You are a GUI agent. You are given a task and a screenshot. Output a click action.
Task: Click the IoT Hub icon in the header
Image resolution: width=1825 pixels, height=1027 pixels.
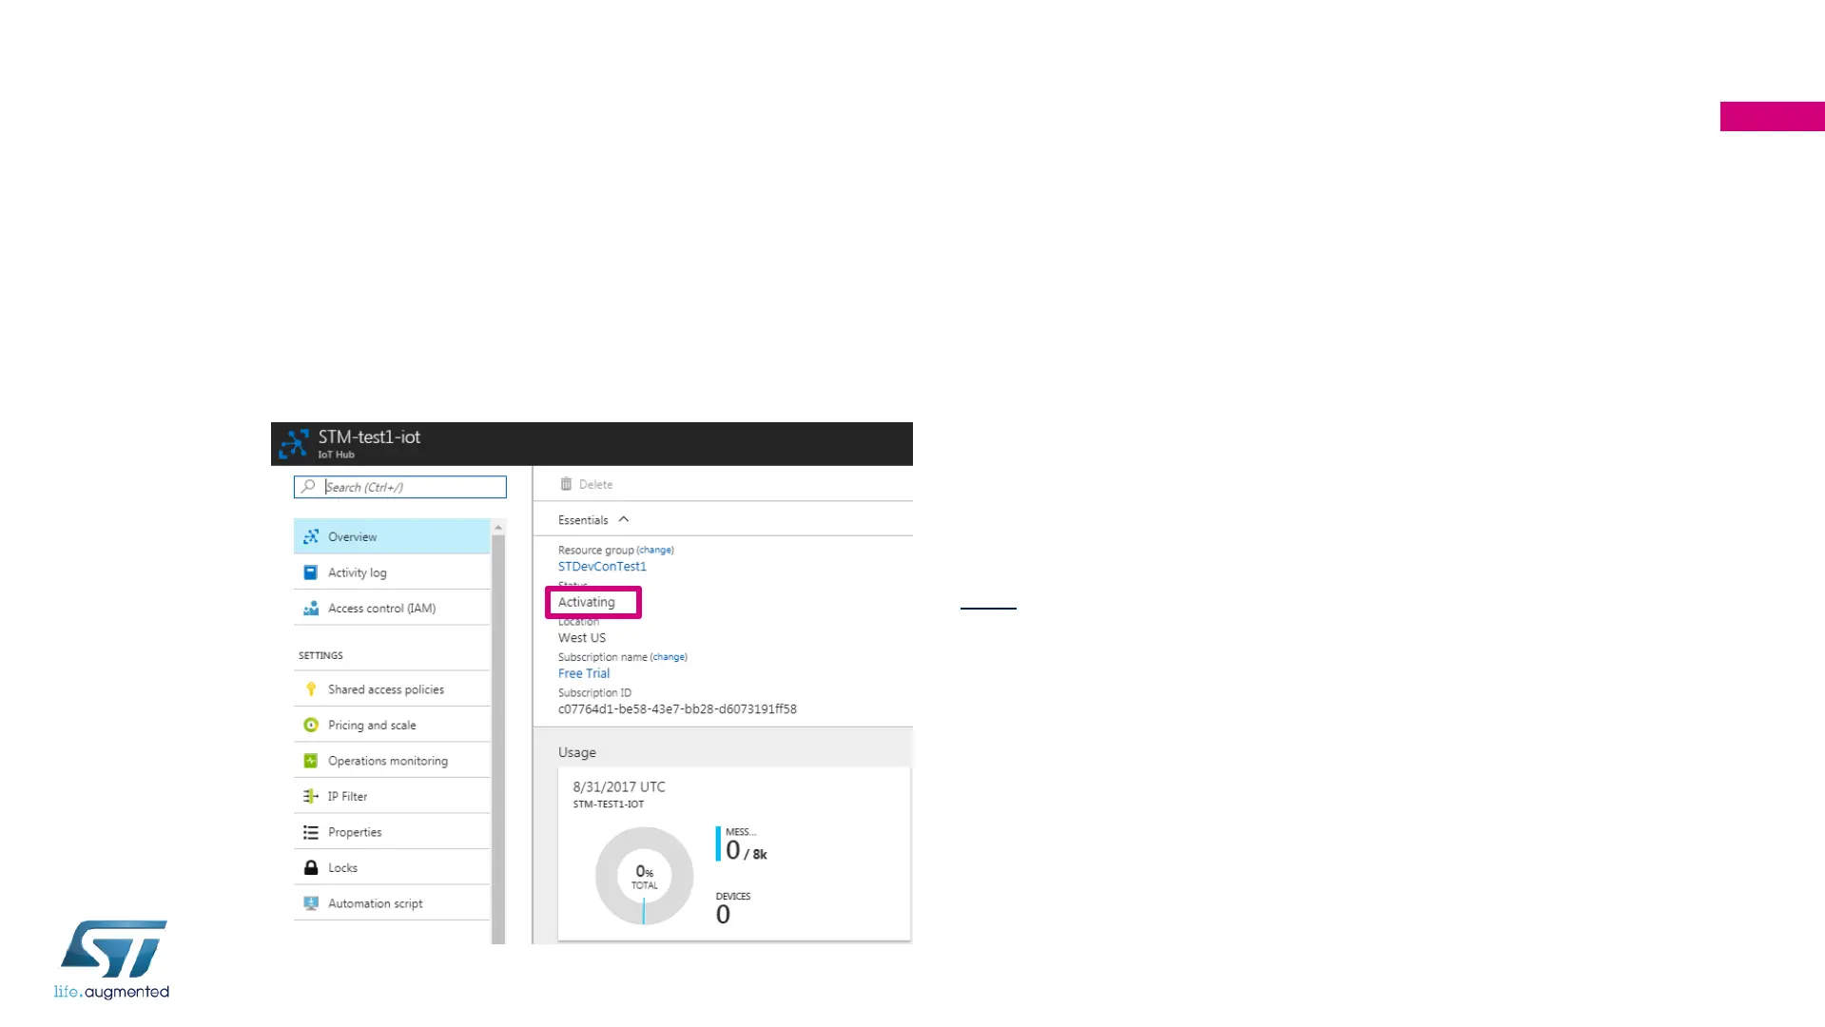(294, 443)
